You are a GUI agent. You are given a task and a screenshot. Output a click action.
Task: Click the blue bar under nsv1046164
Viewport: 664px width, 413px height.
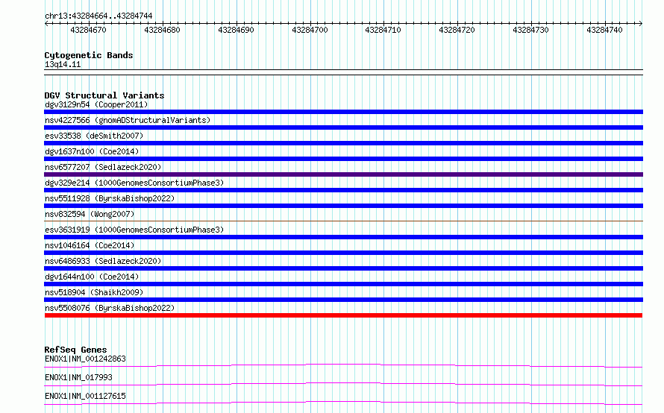[343, 253]
